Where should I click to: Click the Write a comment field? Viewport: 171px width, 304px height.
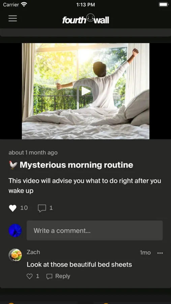point(95,230)
